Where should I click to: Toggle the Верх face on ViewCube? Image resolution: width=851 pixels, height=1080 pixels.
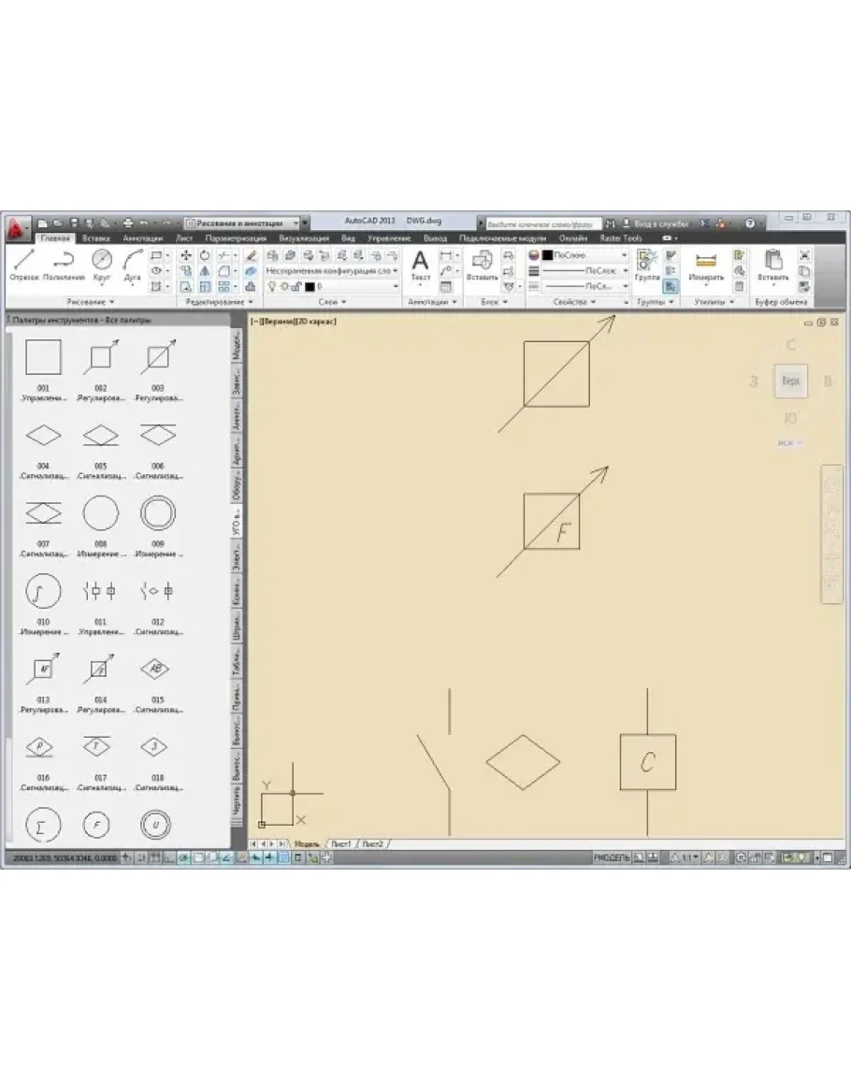click(790, 382)
